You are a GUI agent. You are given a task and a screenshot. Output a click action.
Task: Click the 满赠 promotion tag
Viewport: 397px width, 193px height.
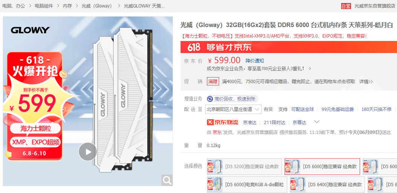pyautogui.click(x=213, y=81)
